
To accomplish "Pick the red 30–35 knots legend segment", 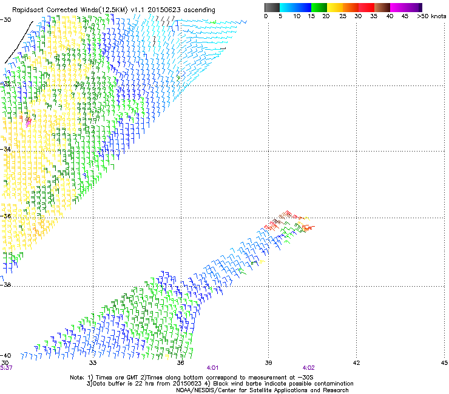I will pos(366,7).
